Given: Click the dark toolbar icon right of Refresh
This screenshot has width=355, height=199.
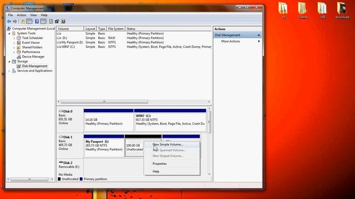Looking at the screenshot, I should pos(57,22).
